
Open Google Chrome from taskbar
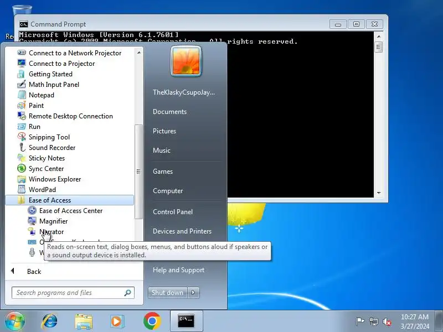[x=152, y=321]
